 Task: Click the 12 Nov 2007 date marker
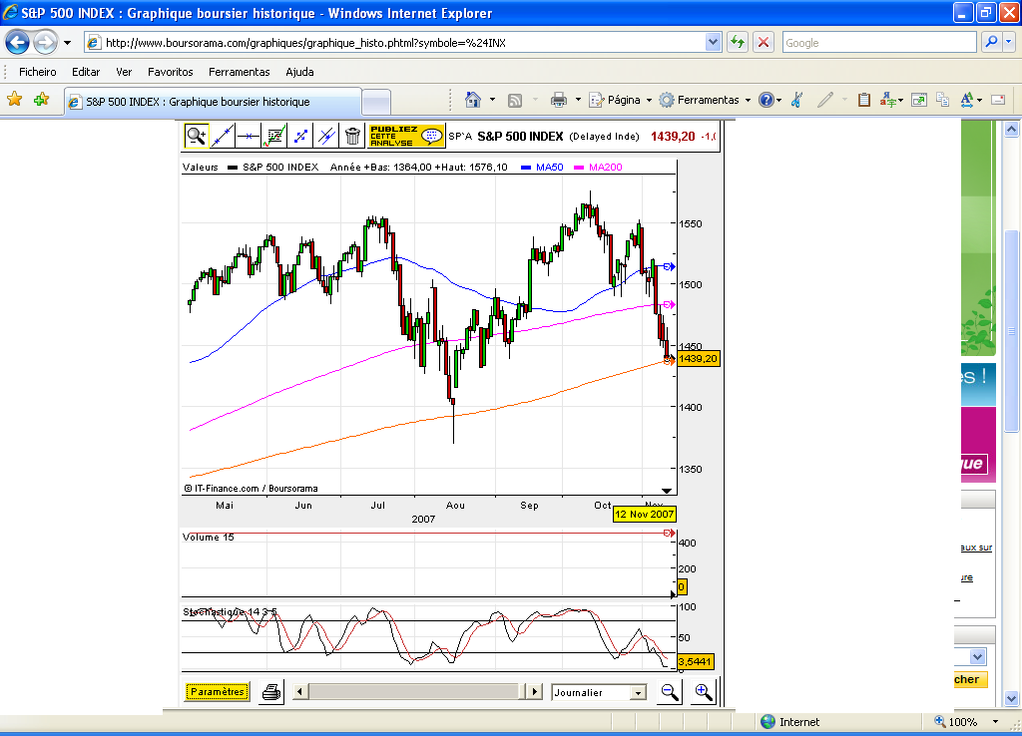tap(644, 515)
